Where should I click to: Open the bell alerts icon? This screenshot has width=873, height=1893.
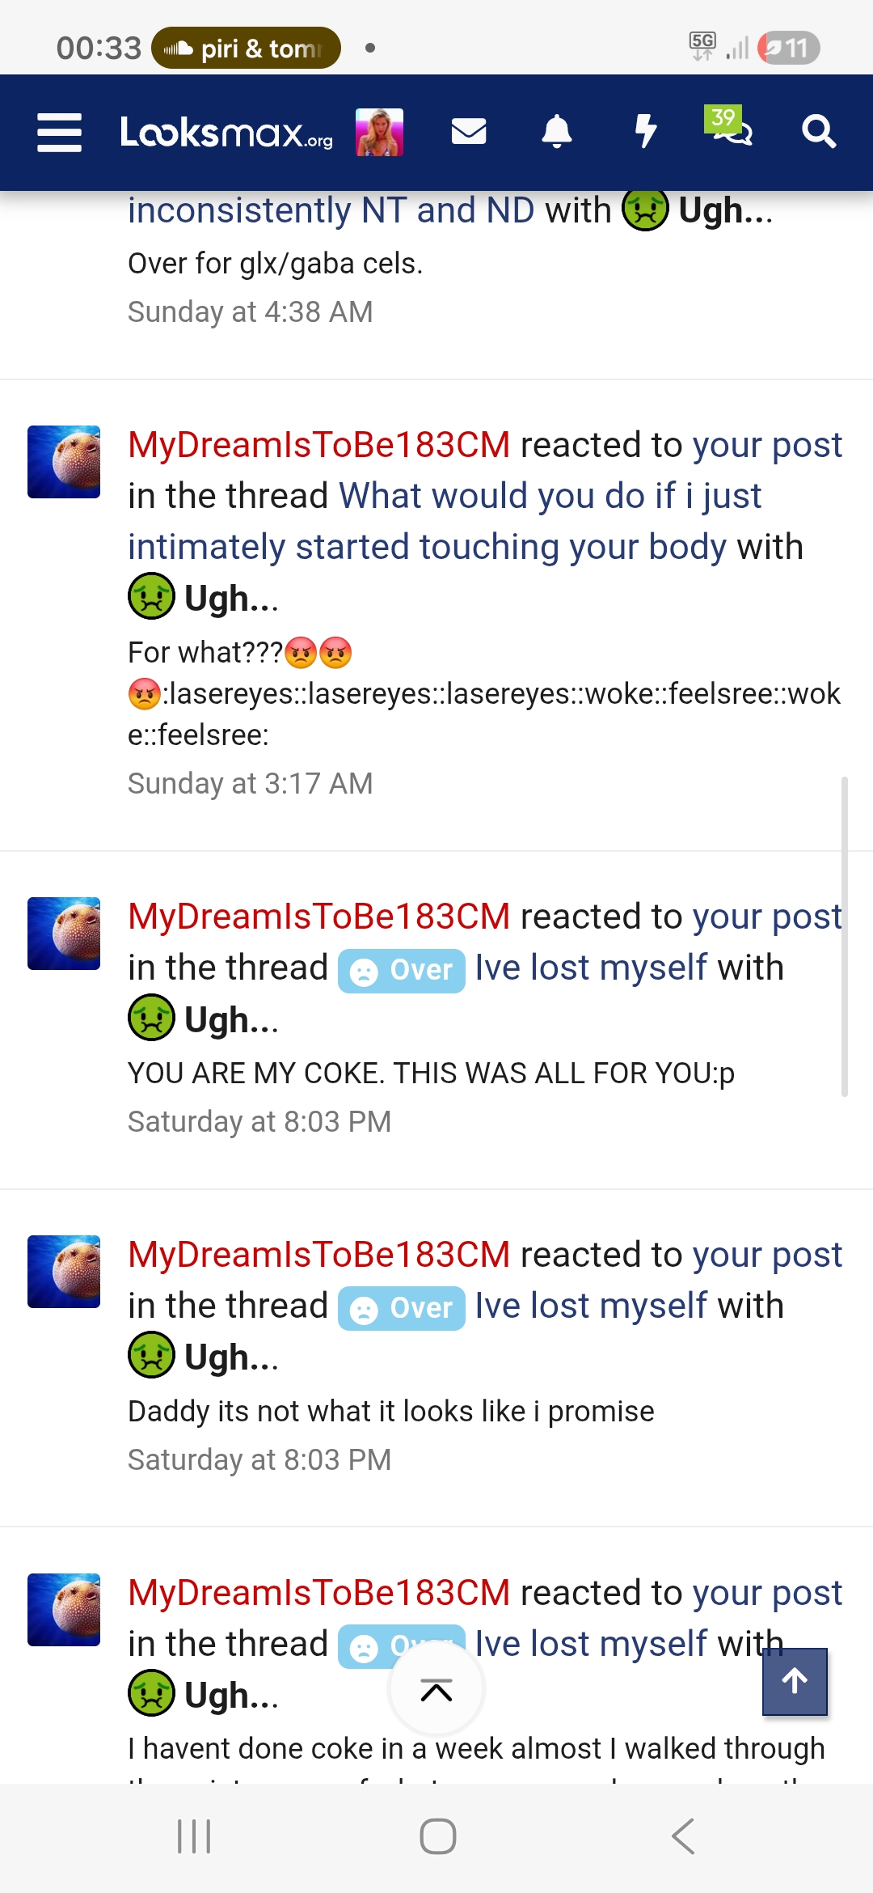[557, 131]
